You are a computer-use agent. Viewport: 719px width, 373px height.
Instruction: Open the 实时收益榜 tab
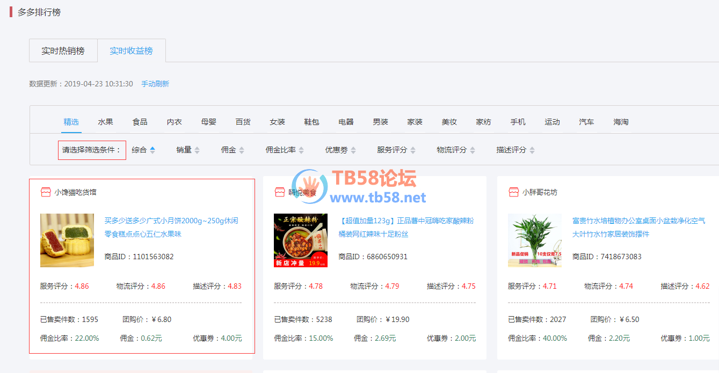click(131, 51)
